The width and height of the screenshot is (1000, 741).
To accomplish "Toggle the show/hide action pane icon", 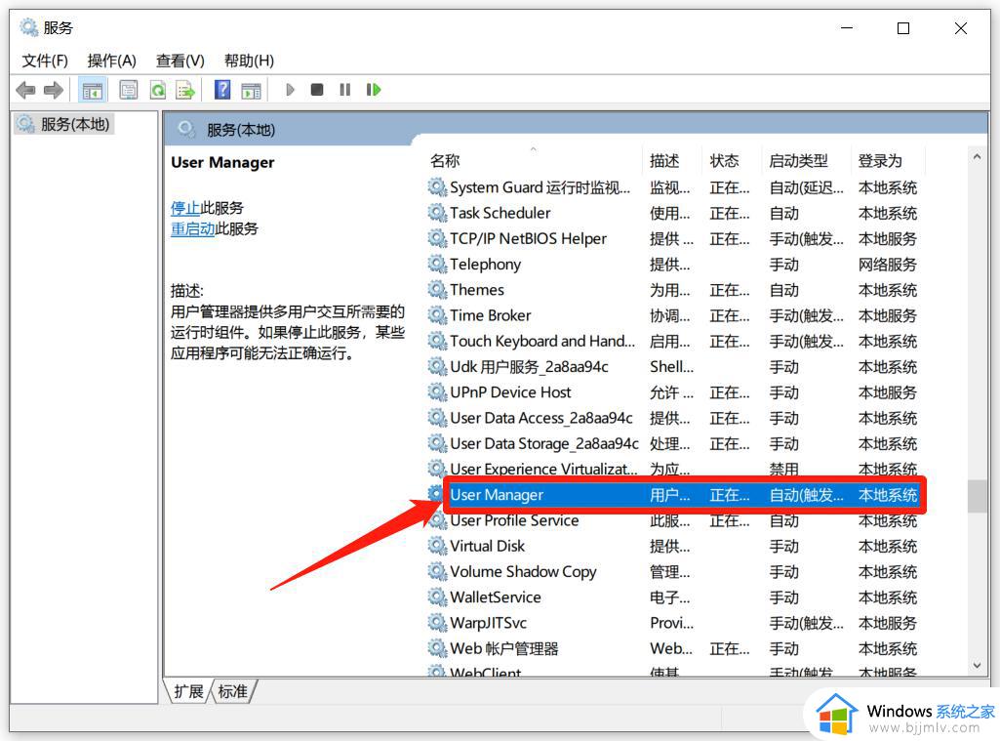I will 252,90.
